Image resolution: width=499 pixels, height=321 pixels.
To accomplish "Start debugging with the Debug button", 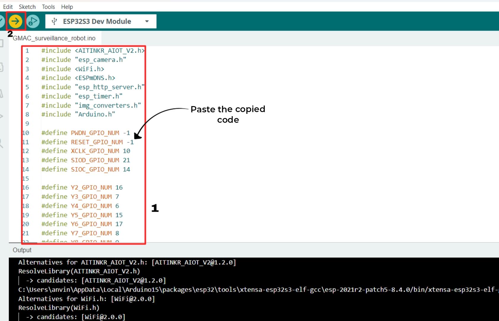I will tap(33, 21).
